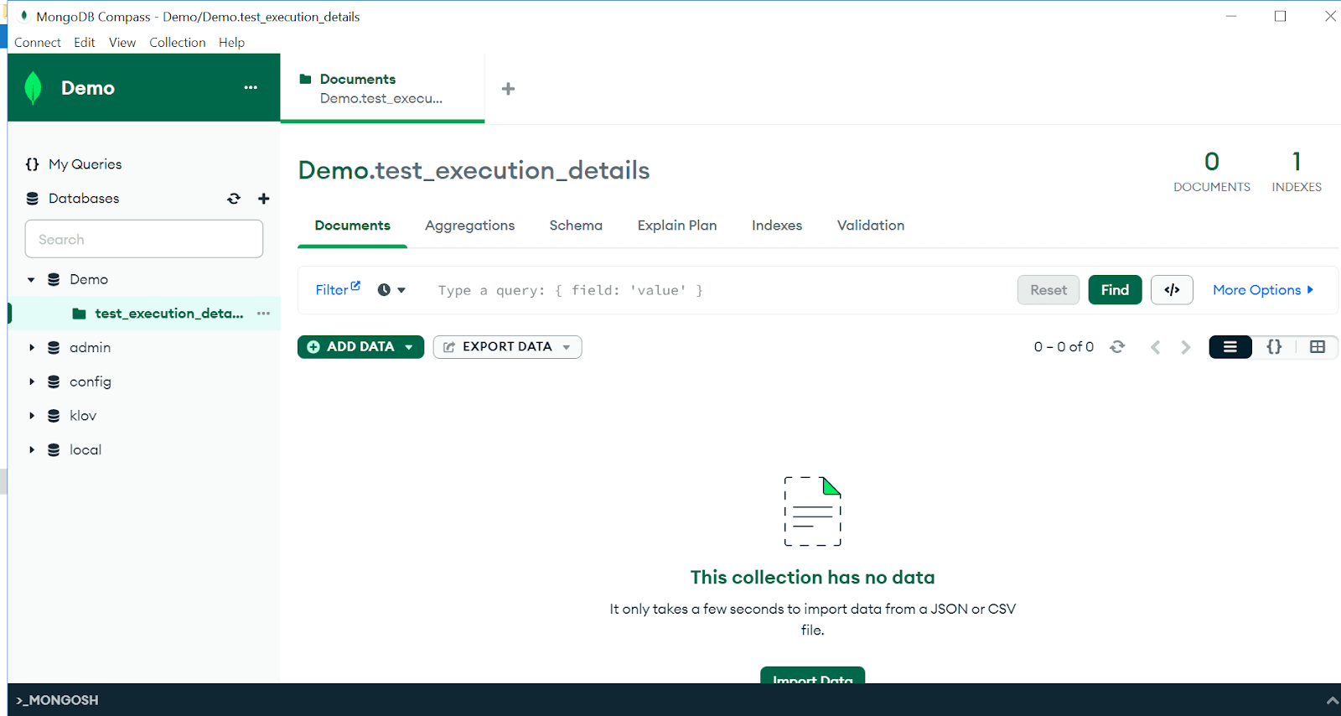This screenshot has width=1341, height=716.
Task: Open the Collection menu
Action: 178,43
